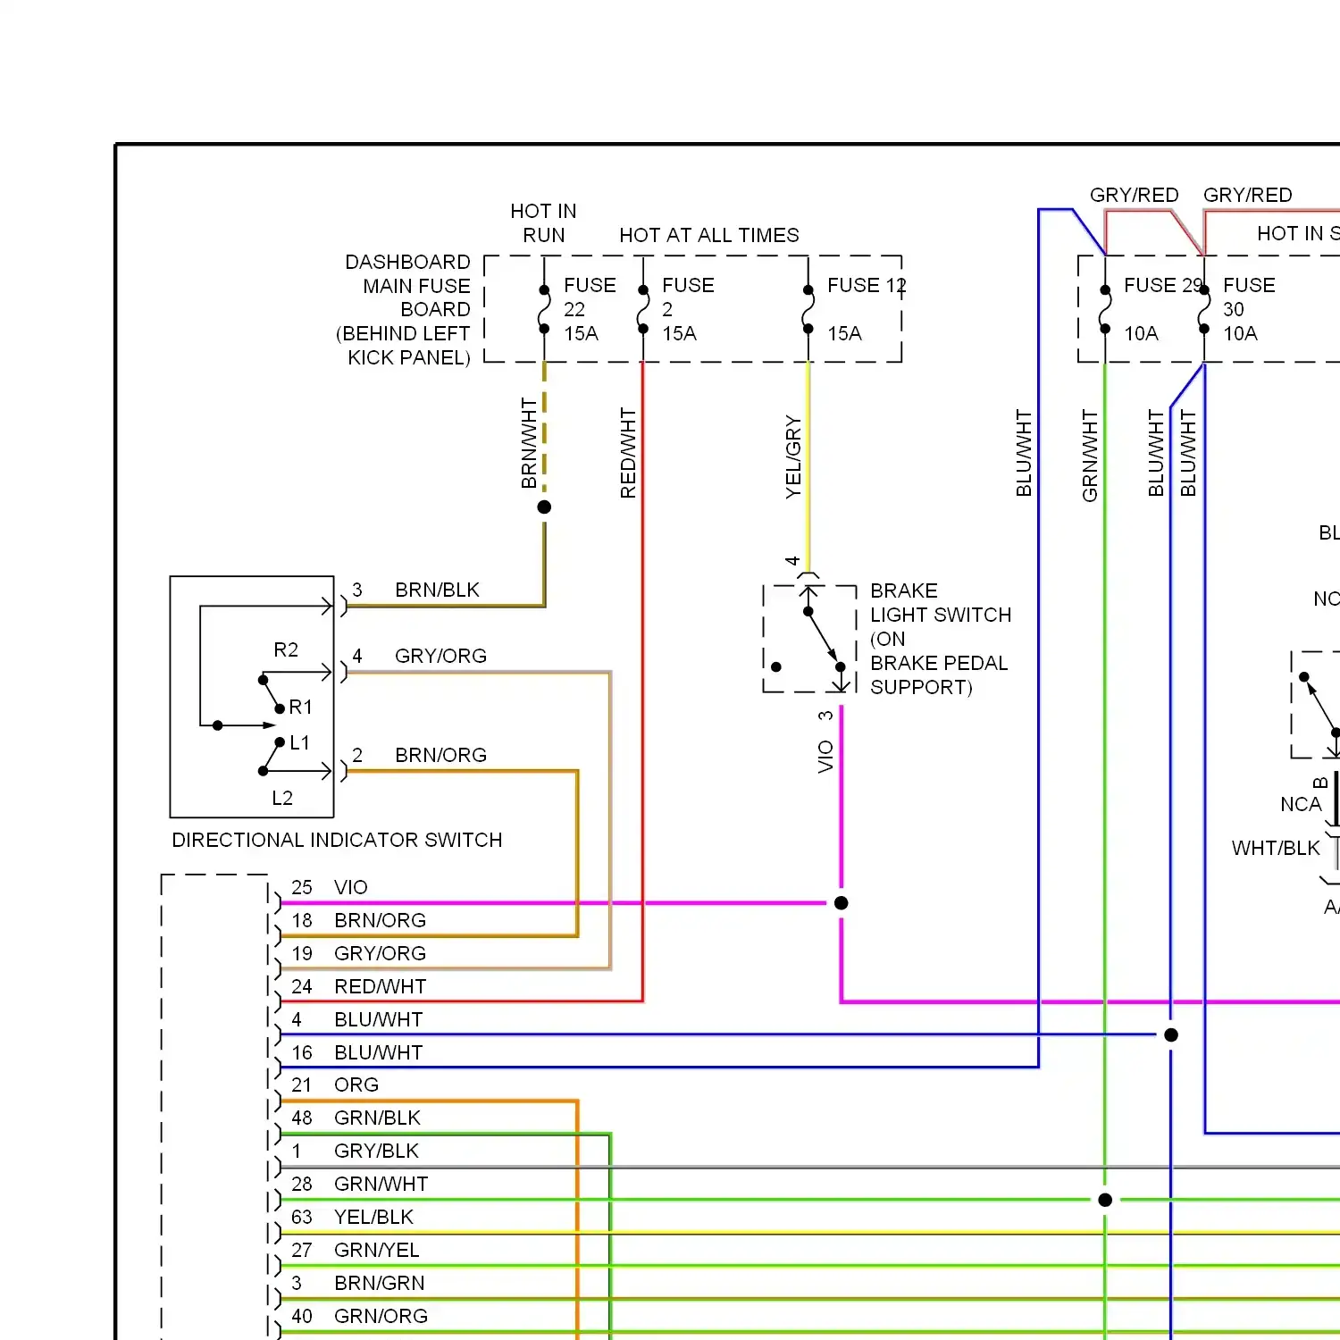Click the '40 GRN/ORG' pin row
The height and width of the screenshot is (1340, 1340).
point(359,1316)
